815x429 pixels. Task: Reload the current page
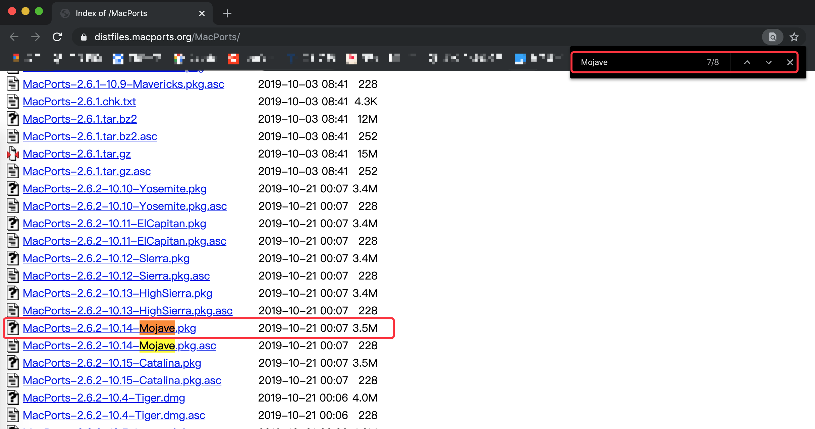(57, 37)
